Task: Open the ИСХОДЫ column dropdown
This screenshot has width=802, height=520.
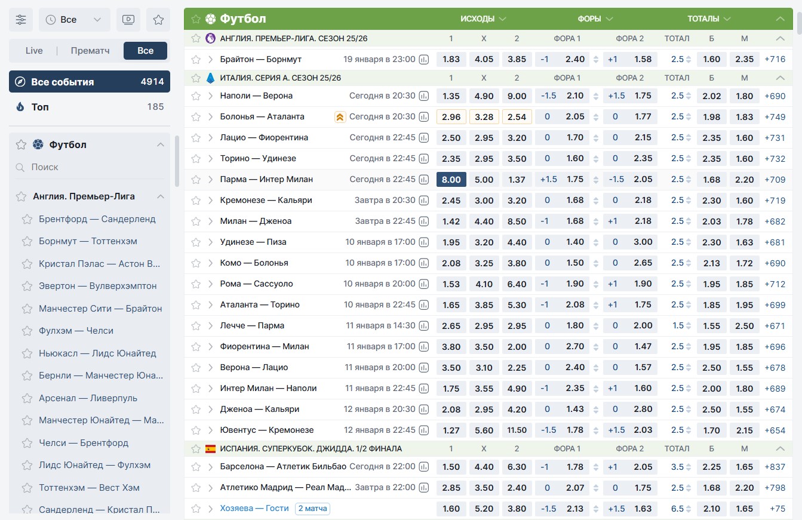Action: (483, 19)
